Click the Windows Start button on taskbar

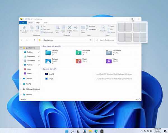(x=66, y=131)
